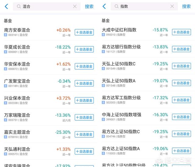This screenshot has width=195, height=167.
Task: Add 南方安泰混合 to 自选基金
Action: (84, 32)
